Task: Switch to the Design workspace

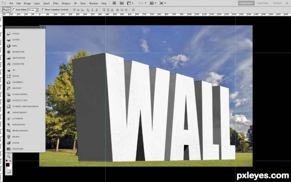Action: (277, 3)
